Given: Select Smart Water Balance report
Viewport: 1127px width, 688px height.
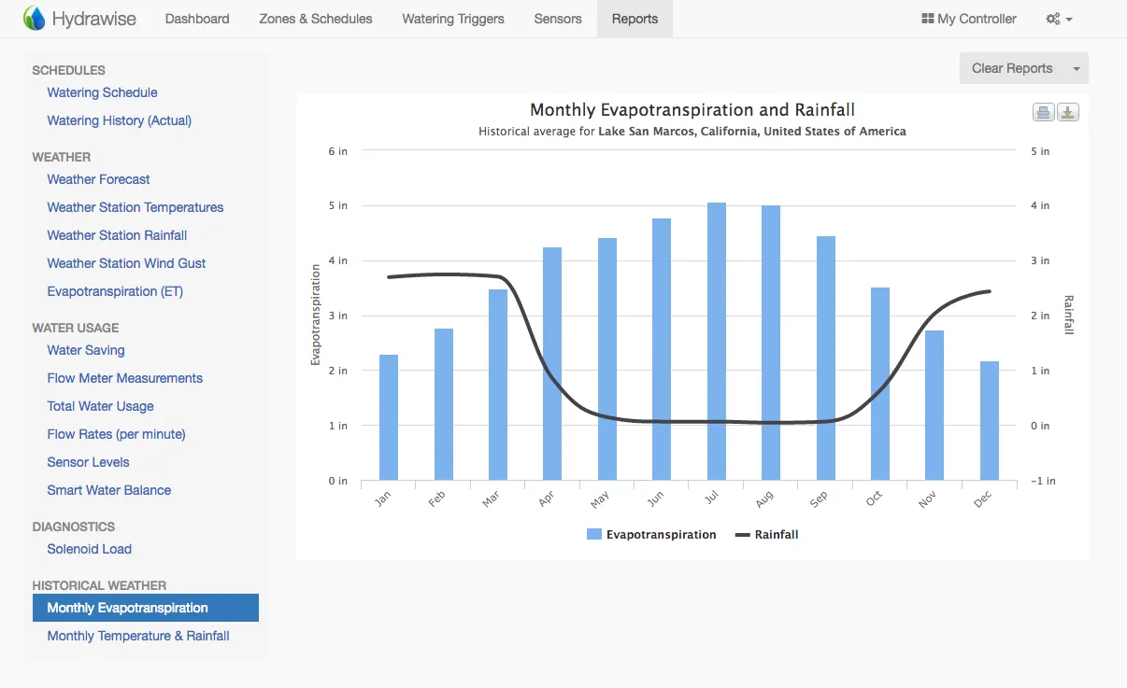Looking at the screenshot, I should coord(109,490).
